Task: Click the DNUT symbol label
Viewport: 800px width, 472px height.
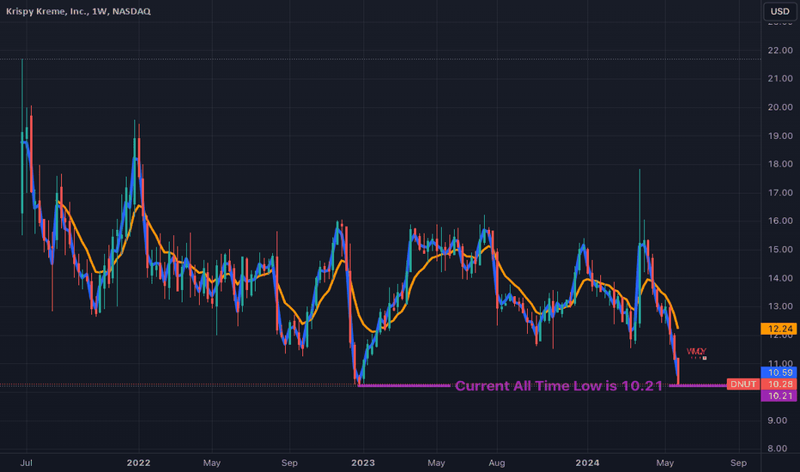Action: point(742,384)
